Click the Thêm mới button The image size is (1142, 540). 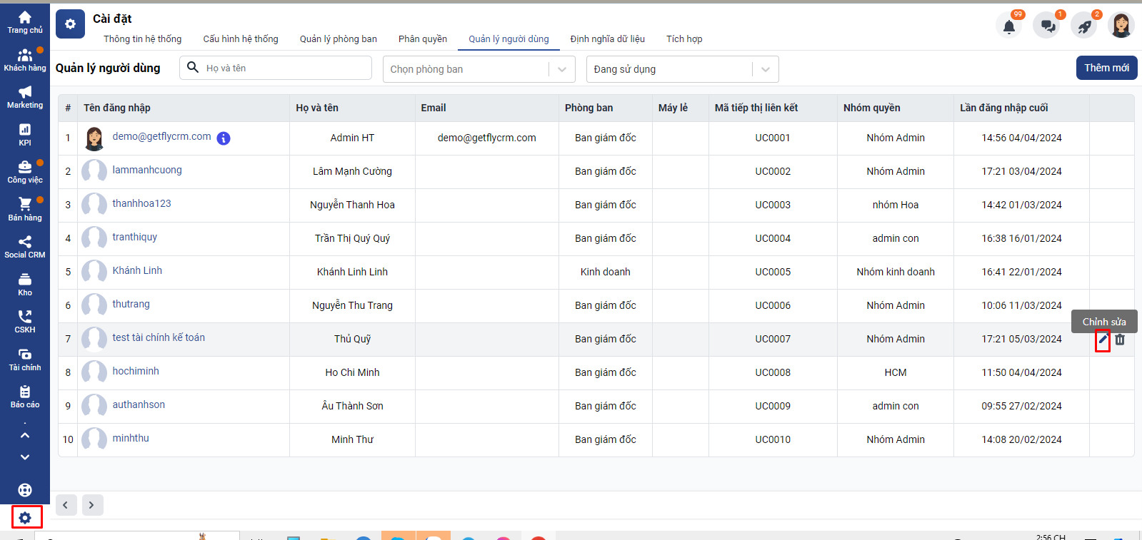(1106, 68)
